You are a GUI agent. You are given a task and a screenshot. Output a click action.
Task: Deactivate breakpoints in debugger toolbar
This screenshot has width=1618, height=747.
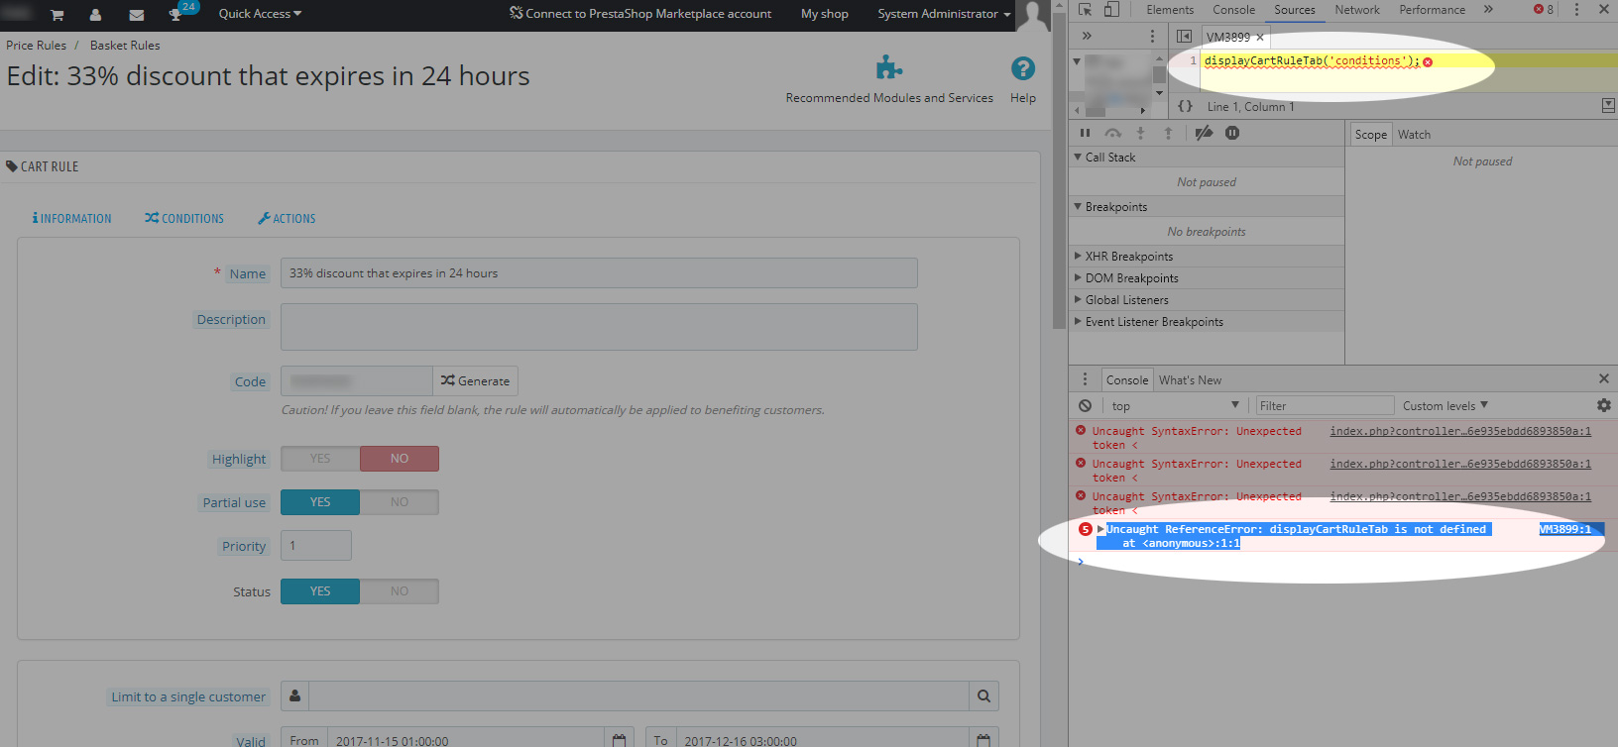(x=1204, y=133)
